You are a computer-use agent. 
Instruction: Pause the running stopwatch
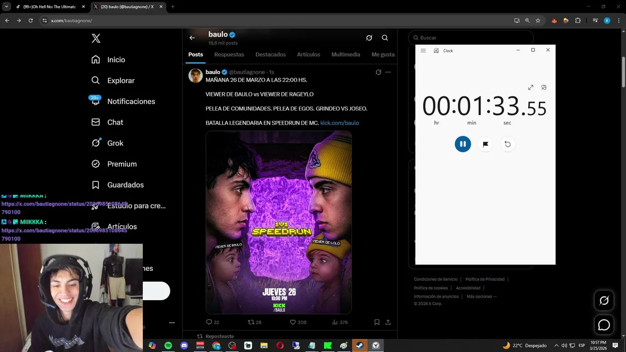pos(463,144)
